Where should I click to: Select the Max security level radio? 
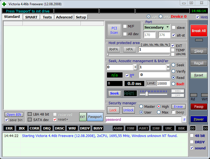pos(159,112)
